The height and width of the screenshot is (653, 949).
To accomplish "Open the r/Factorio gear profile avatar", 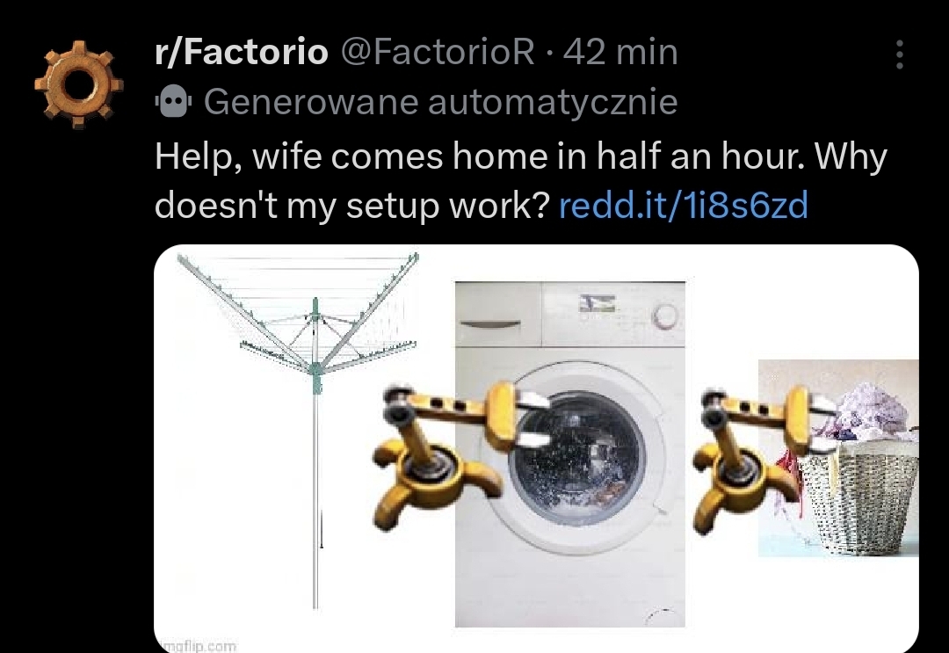I will point(79,83).
